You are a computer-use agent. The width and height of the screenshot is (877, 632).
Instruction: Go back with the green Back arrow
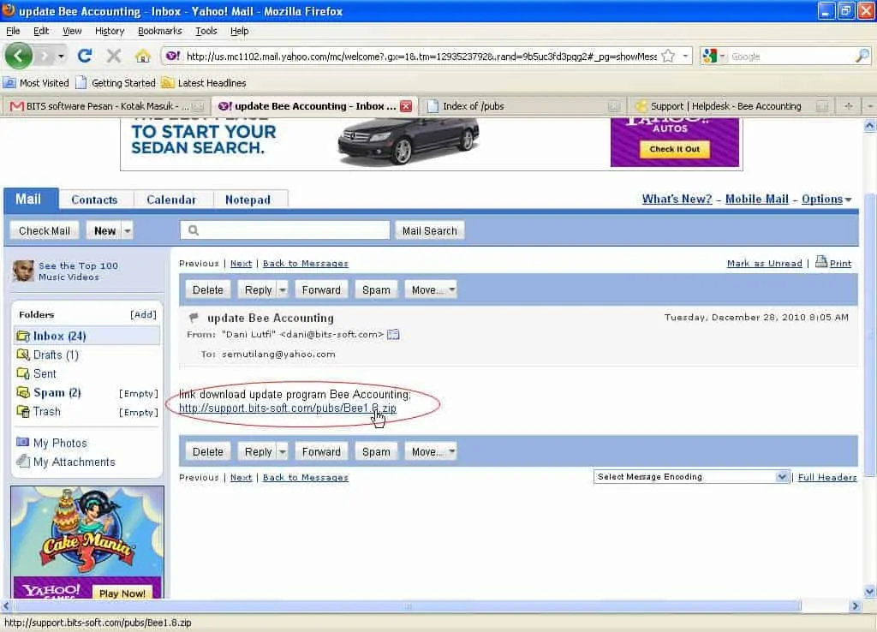coord(19,56)
